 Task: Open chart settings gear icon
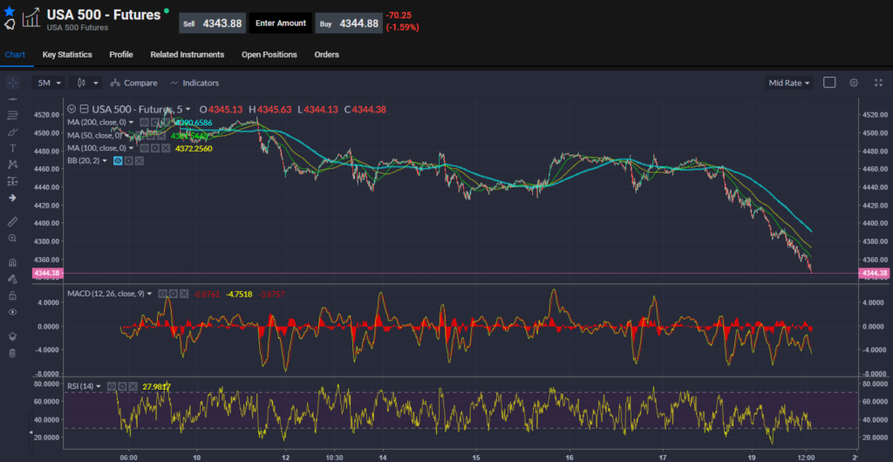pos(853,83)
